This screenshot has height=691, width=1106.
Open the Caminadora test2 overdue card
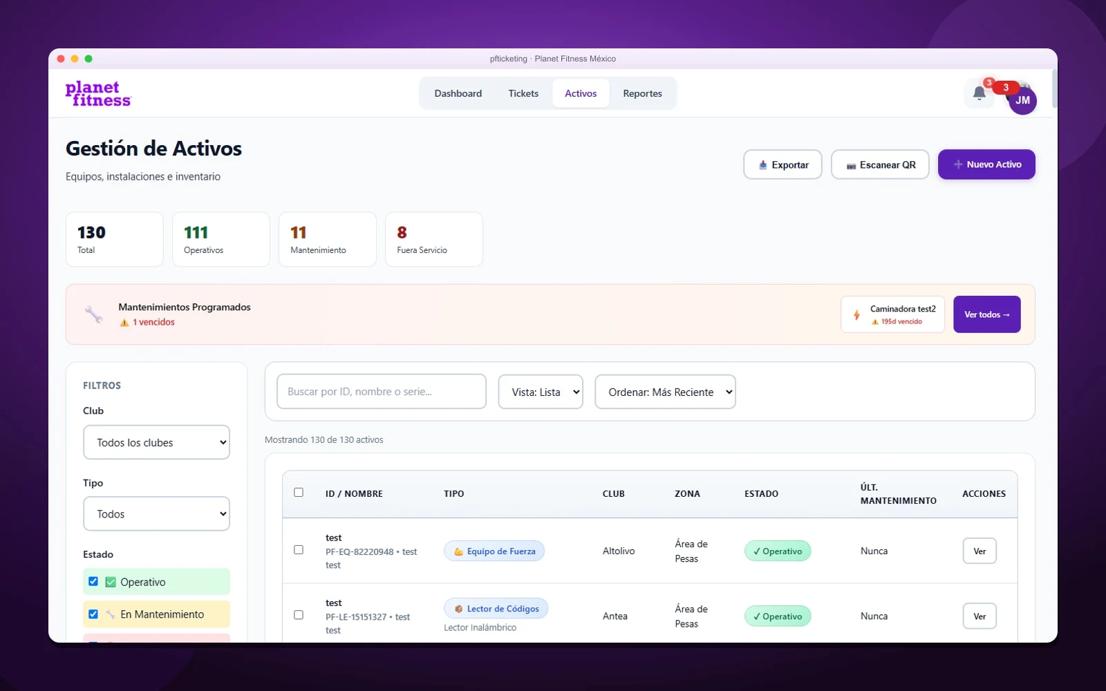892,314
